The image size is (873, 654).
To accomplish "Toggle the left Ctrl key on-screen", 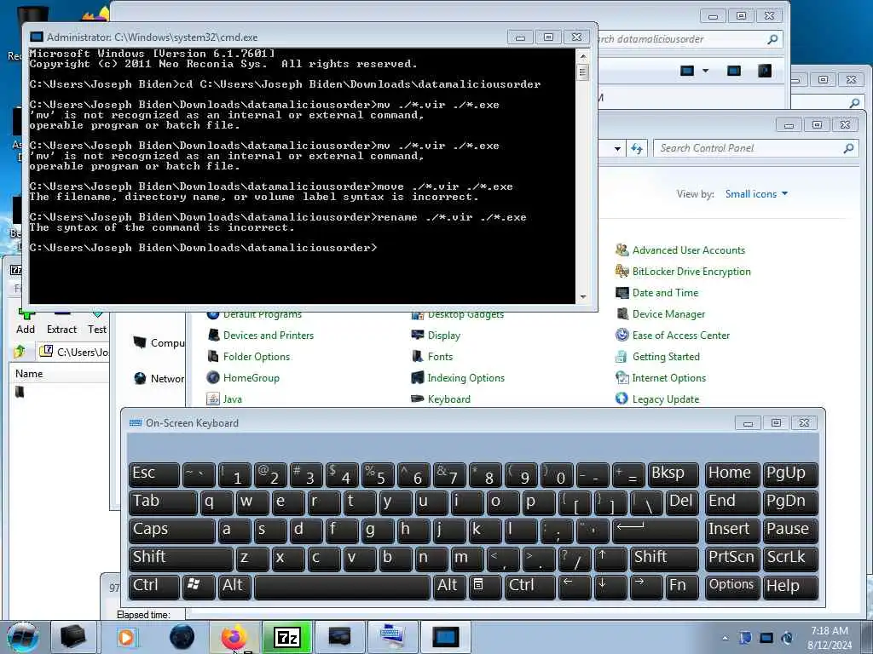I will click(x=153, y=586).
